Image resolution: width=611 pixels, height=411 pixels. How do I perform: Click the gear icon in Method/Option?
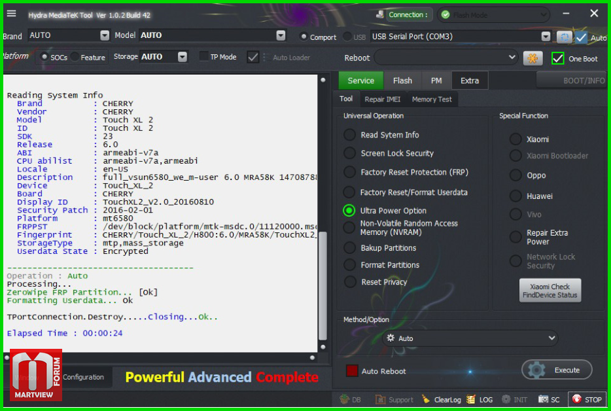[391, 338]
